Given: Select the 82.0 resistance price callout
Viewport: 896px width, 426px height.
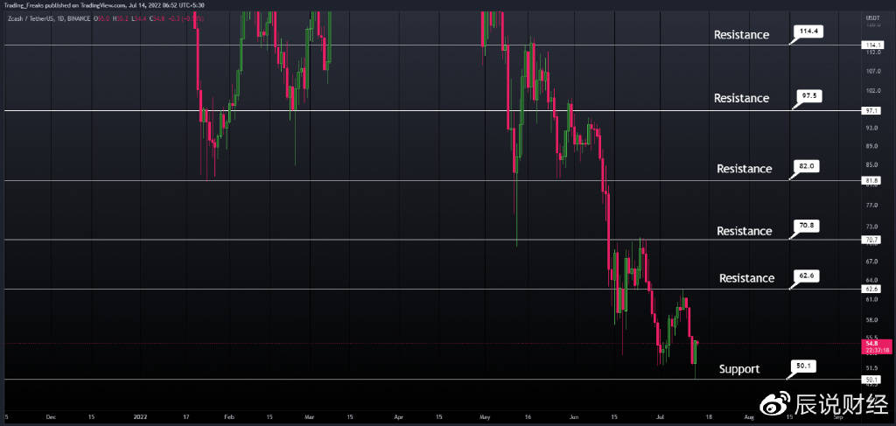Looking at the screenshot, I should (808, 166).
